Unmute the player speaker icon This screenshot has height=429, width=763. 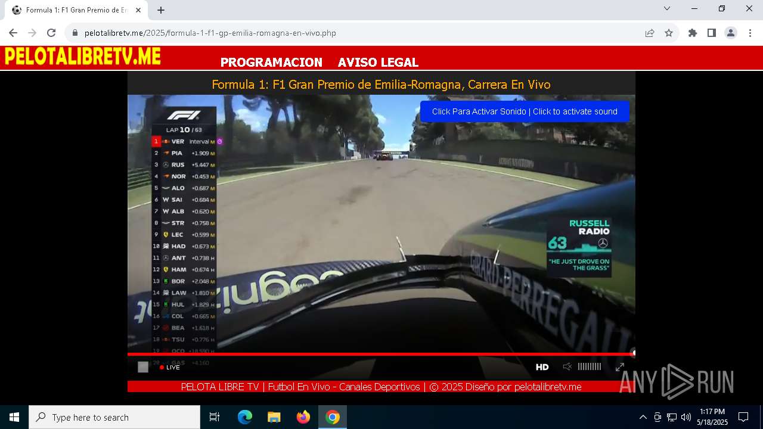[x=567, y=367]
